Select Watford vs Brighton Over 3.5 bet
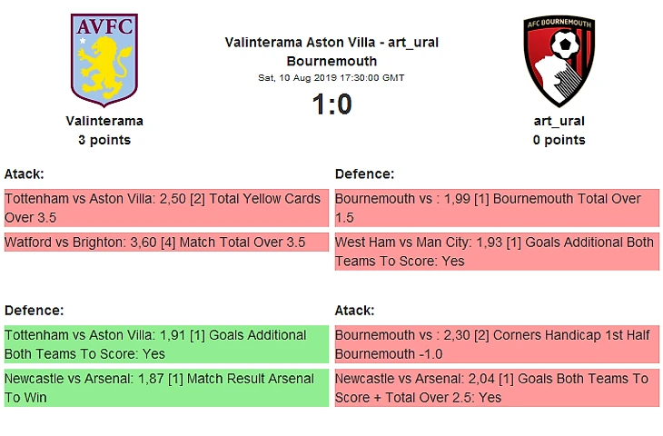Viewport: 663px width, 436px height. (x=165, y=243)
